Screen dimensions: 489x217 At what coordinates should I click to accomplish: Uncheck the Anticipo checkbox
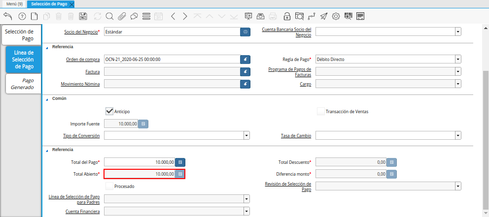[109, 111]
